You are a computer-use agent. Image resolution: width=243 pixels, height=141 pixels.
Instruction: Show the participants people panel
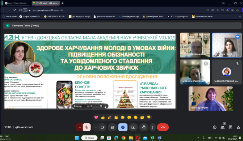[x=223, y=127]
